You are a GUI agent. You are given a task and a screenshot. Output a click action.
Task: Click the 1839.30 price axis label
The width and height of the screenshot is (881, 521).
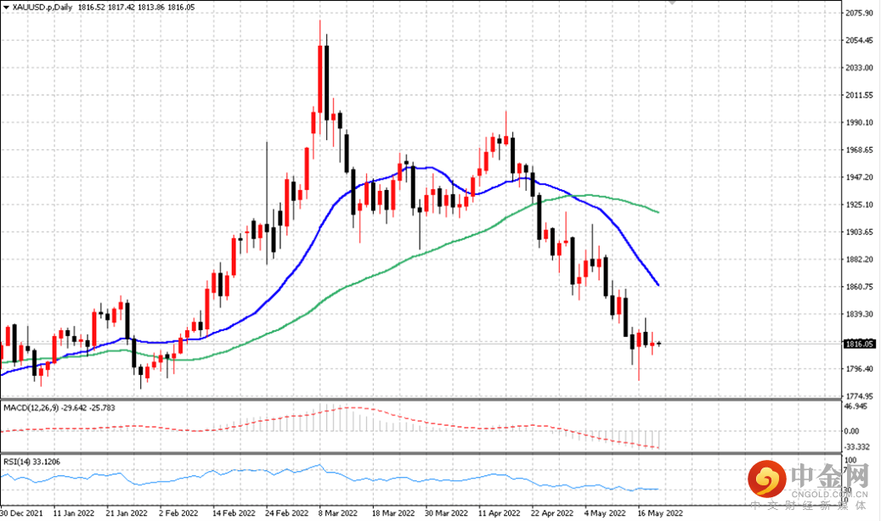pyautogui.click(x=860, y=315)
